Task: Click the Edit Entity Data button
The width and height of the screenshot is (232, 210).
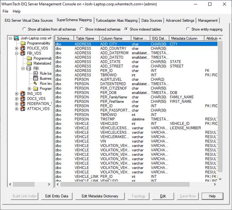Action: pyautogui.click(x=57, y=196)
